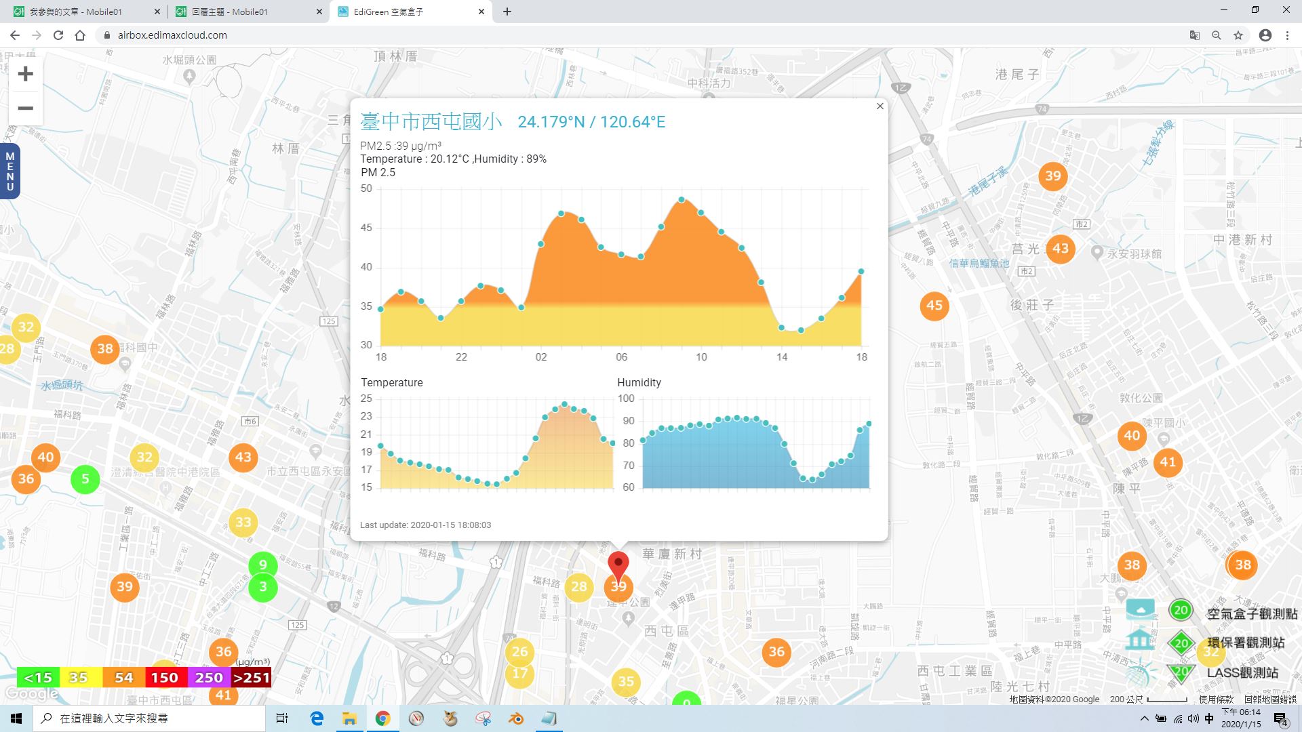Open a new browser tab
This screenshot has height=732, width=1302.
[507, 12]
